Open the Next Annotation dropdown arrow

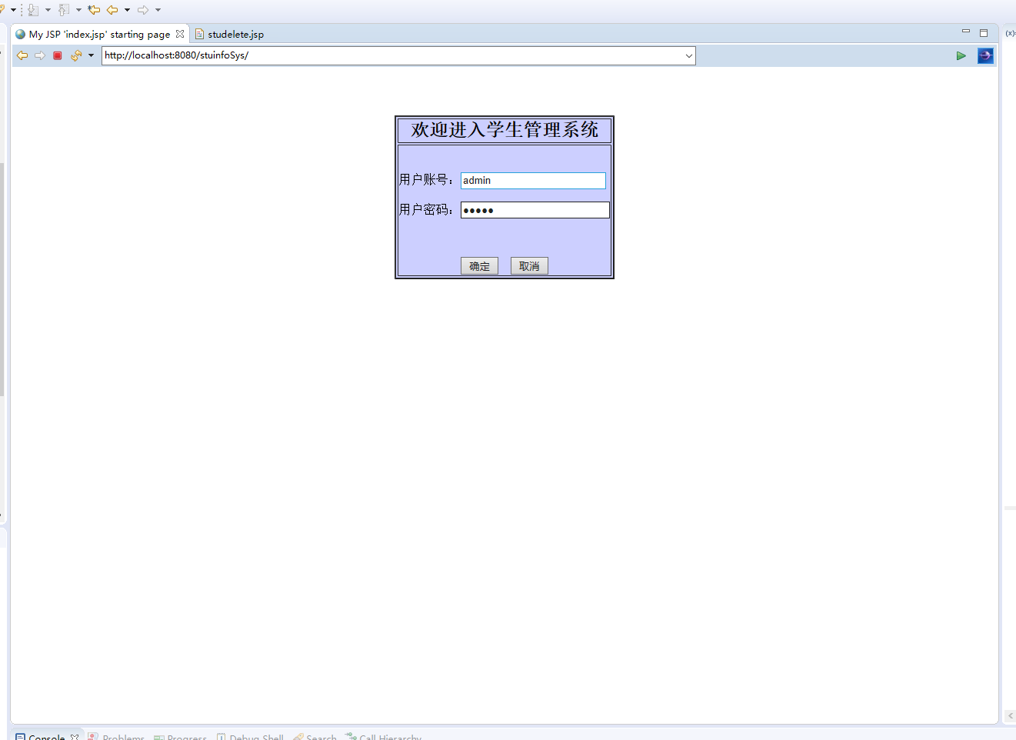click(48, 10)
